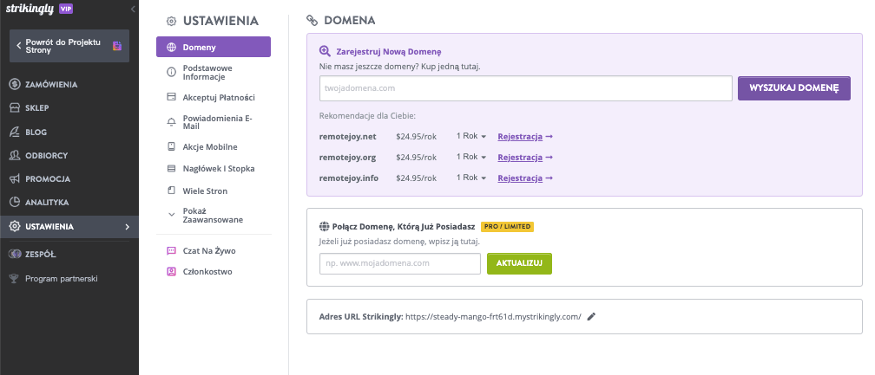Open year dropdown for remotejoy.net
875x375 pixels.
pos(471,136)
